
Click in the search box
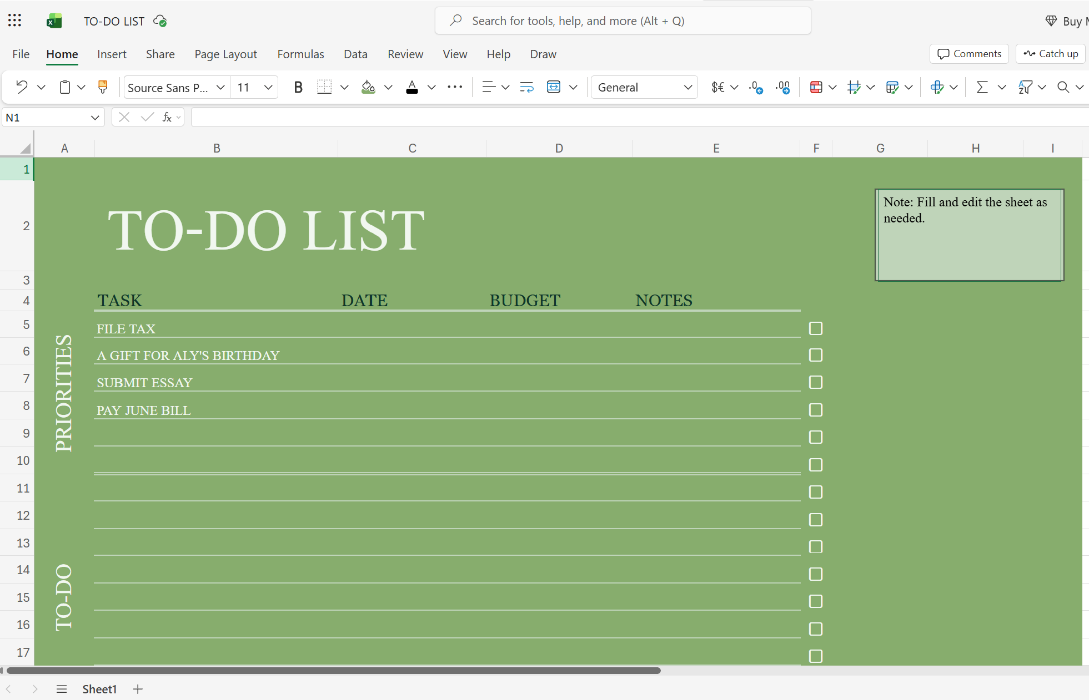pos(623,21)
